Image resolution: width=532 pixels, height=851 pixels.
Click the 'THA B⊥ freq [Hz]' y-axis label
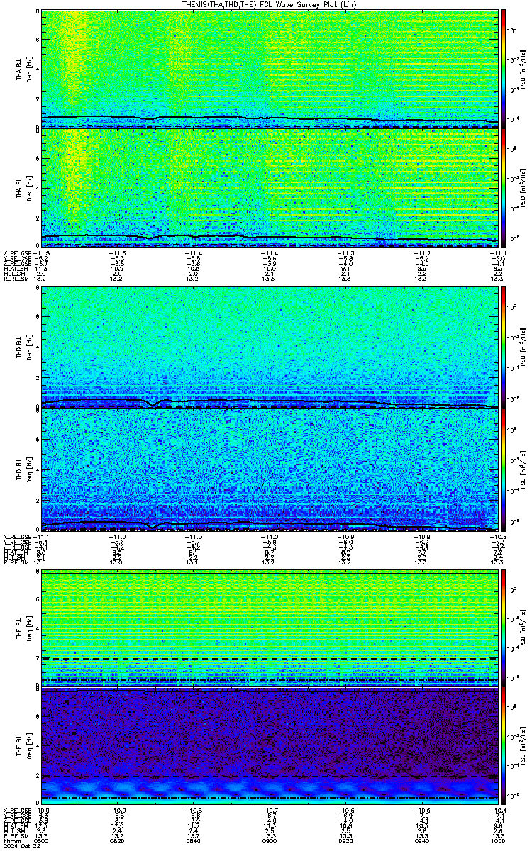pos(23,69)
